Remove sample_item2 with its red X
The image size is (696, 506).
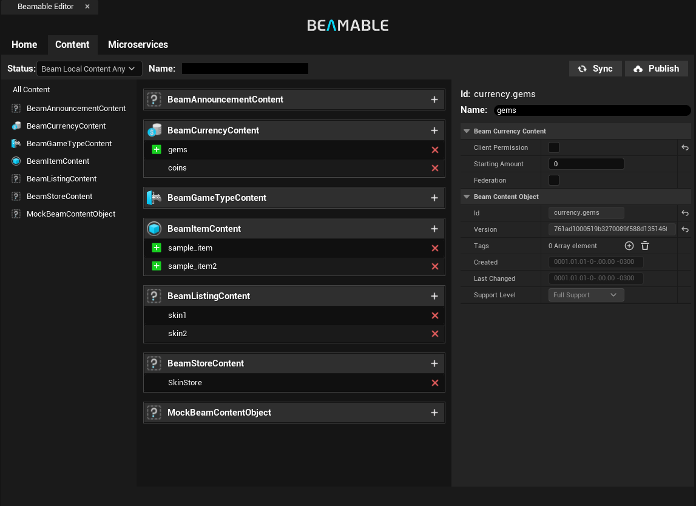click(434, 266)
